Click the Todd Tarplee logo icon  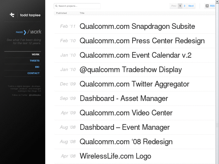coord(12,15)
